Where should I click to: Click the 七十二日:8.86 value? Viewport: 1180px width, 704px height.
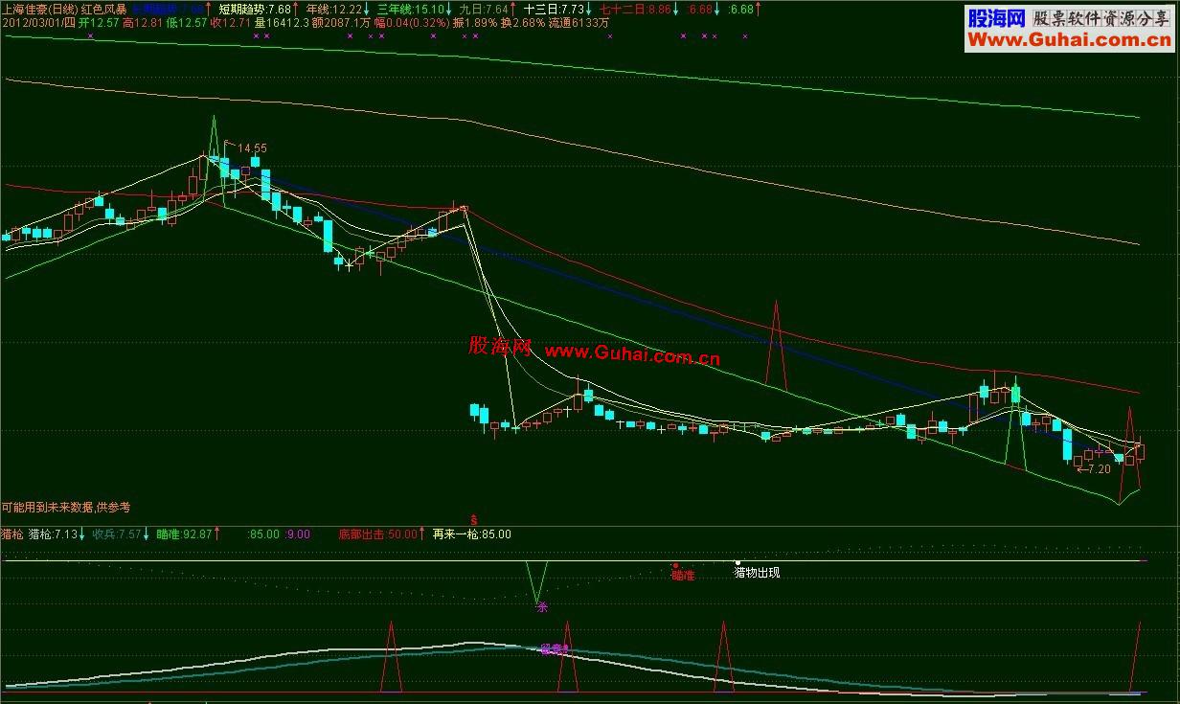pyautogui.click(x=635, y=9)
